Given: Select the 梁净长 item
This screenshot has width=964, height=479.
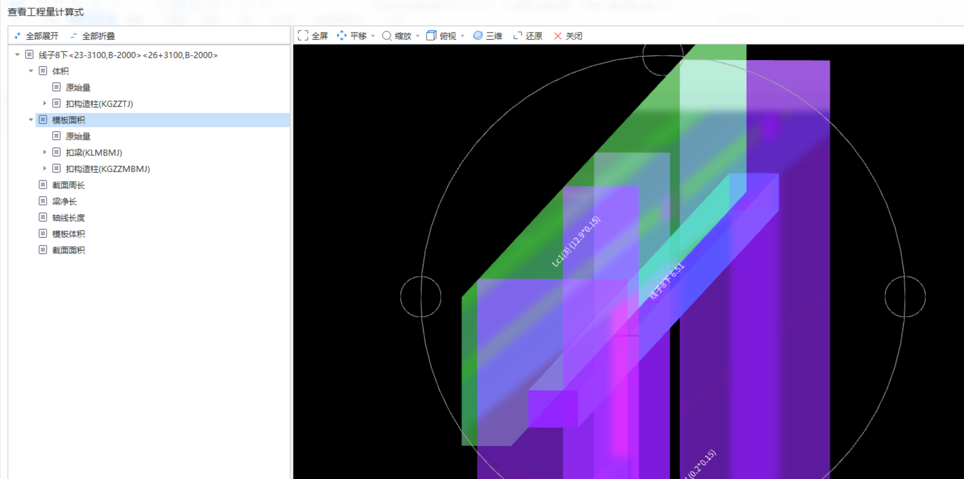Looking at the screenshot, I should coord(64,201).
